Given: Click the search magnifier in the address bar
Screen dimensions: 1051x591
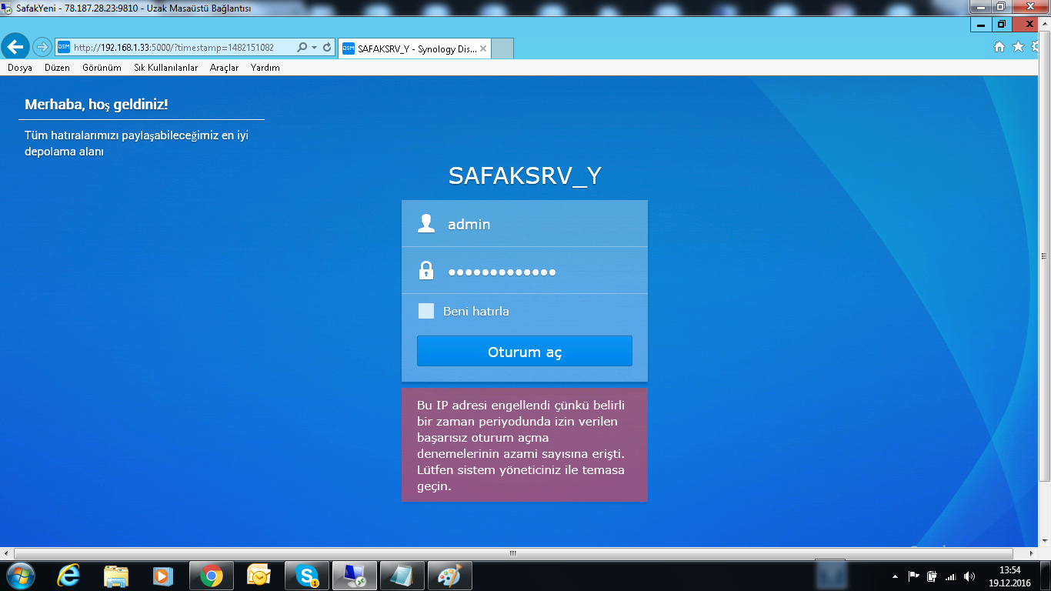Looking at the screenshot, I should tap(302, 48).
